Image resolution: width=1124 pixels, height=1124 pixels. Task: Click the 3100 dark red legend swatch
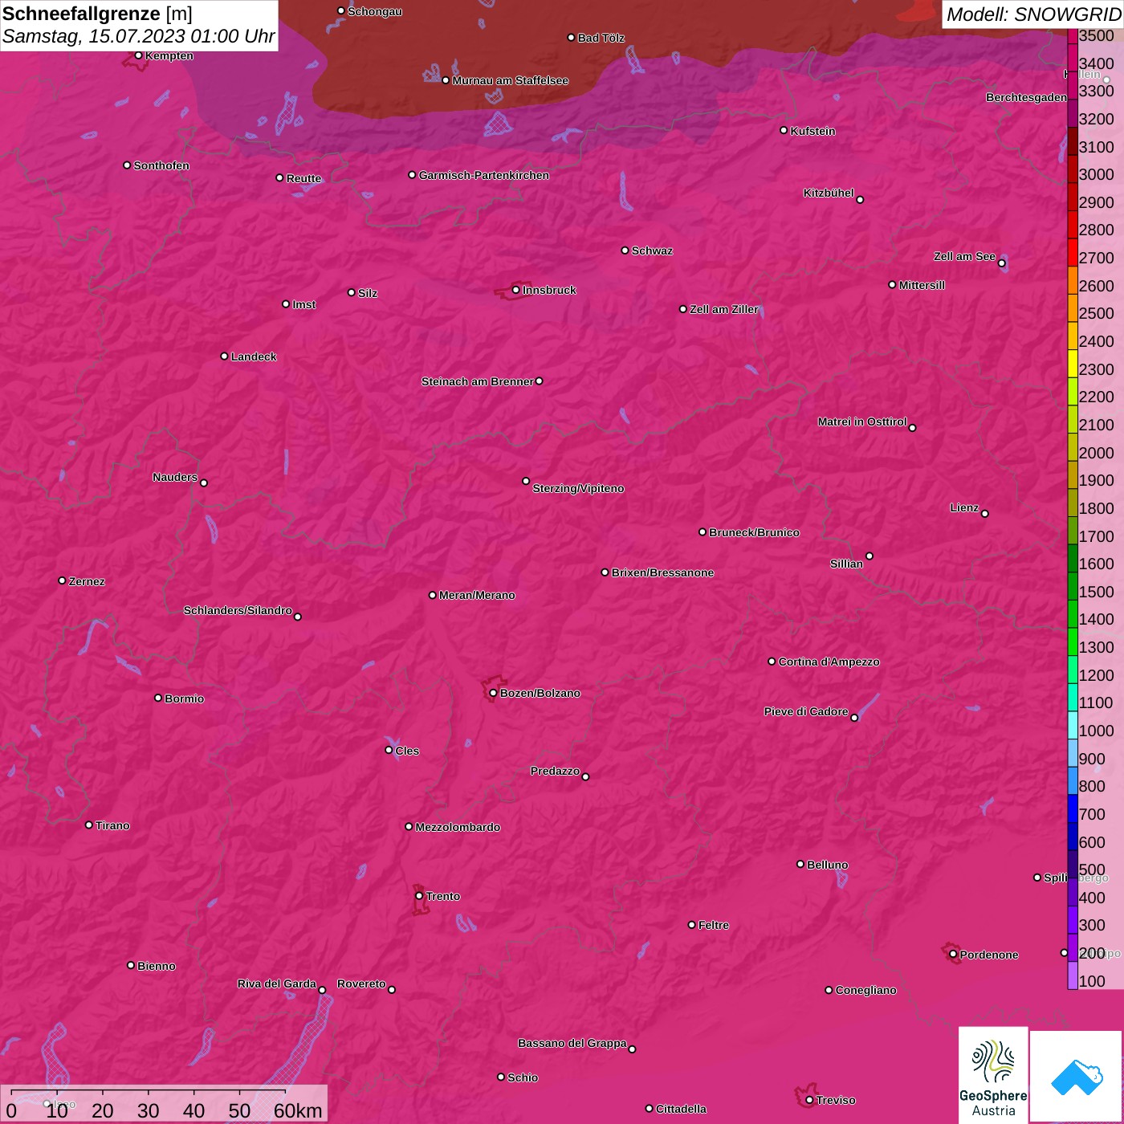(x=1072, y=141)
